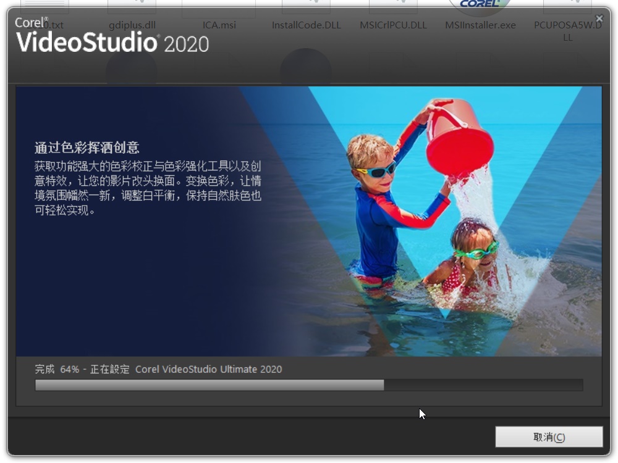Viewport: 618px width, 463px height.
Task: Close the VideoStudio installer window
Action: [599, 18]
